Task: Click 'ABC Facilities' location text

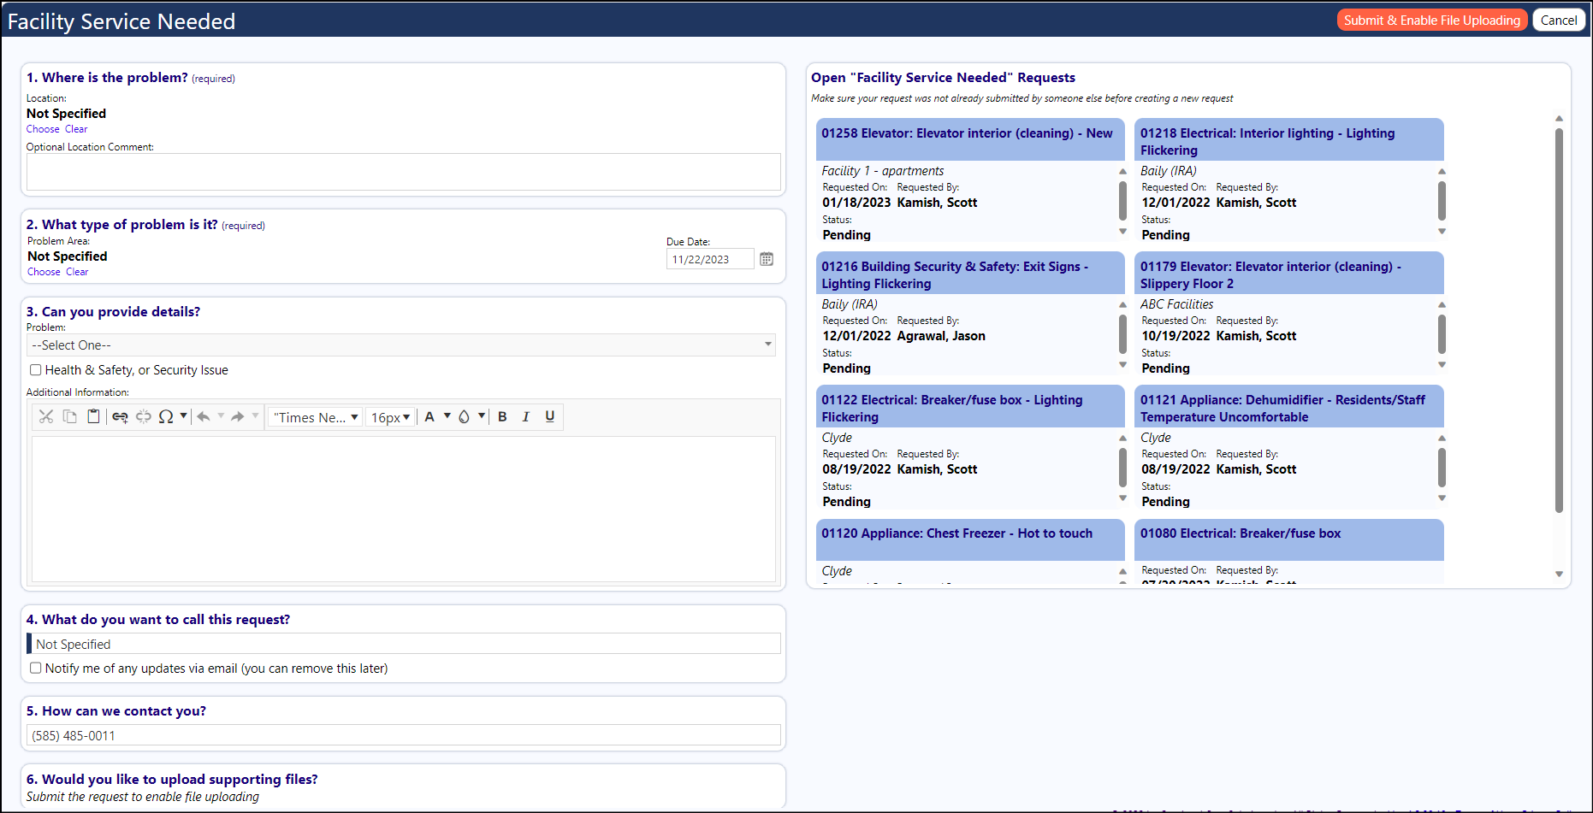Action: pos(1176,304)
